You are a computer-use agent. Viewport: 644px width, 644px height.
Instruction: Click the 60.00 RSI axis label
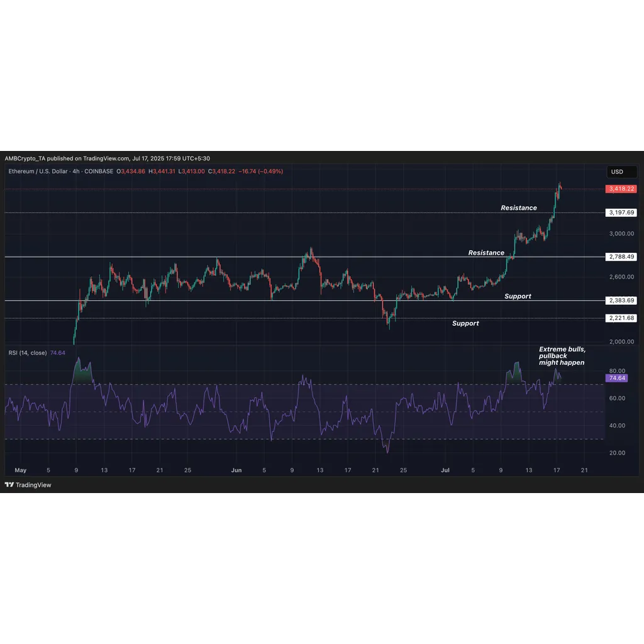point(617,398)
